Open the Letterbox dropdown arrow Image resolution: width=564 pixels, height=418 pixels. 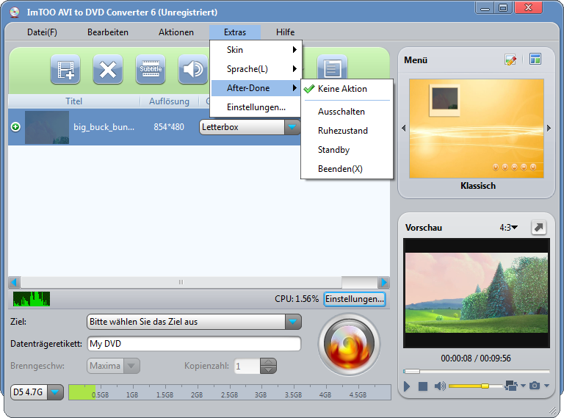(x=292, y=127)
